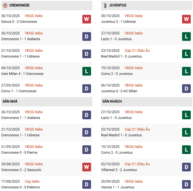Click the CREMONESE team header
The height and width of the screenshot is (191, 193).
point(19,5)
